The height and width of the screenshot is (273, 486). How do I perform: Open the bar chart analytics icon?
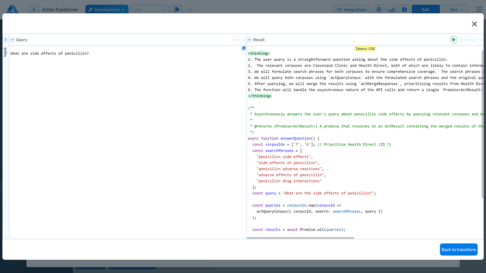[x=392, y=10]
